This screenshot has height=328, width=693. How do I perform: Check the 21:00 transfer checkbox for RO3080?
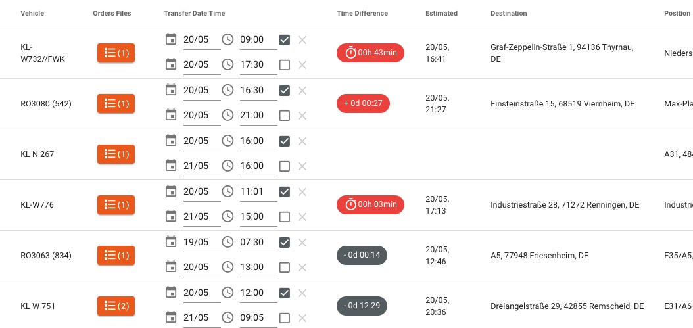click(285, 116)
